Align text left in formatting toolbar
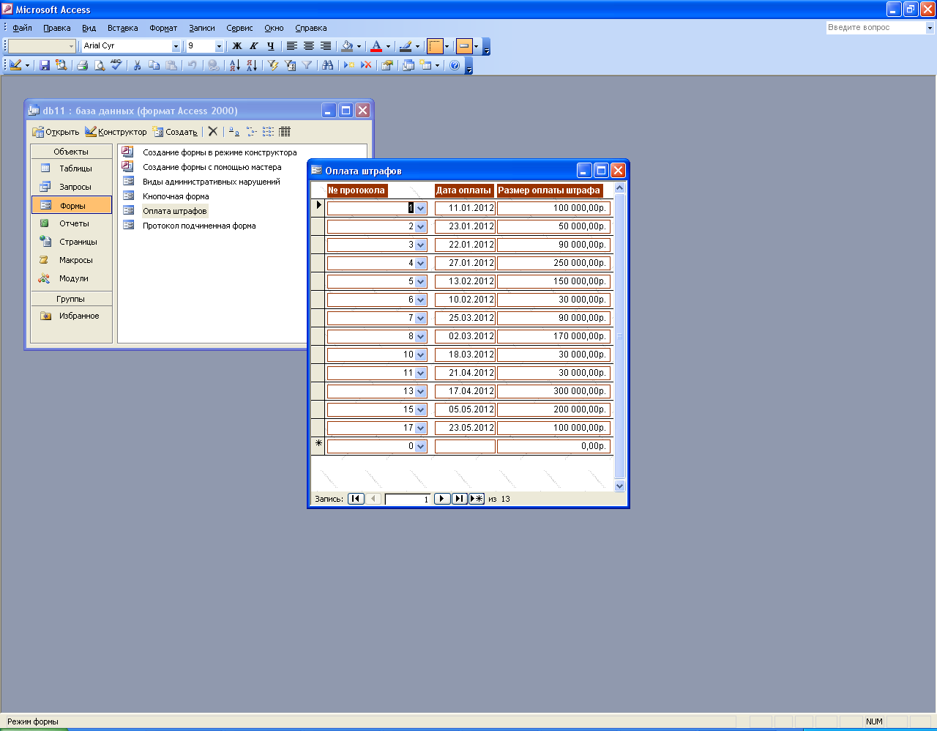The height and width of the screenshot is (731, 937). (291, 46)
